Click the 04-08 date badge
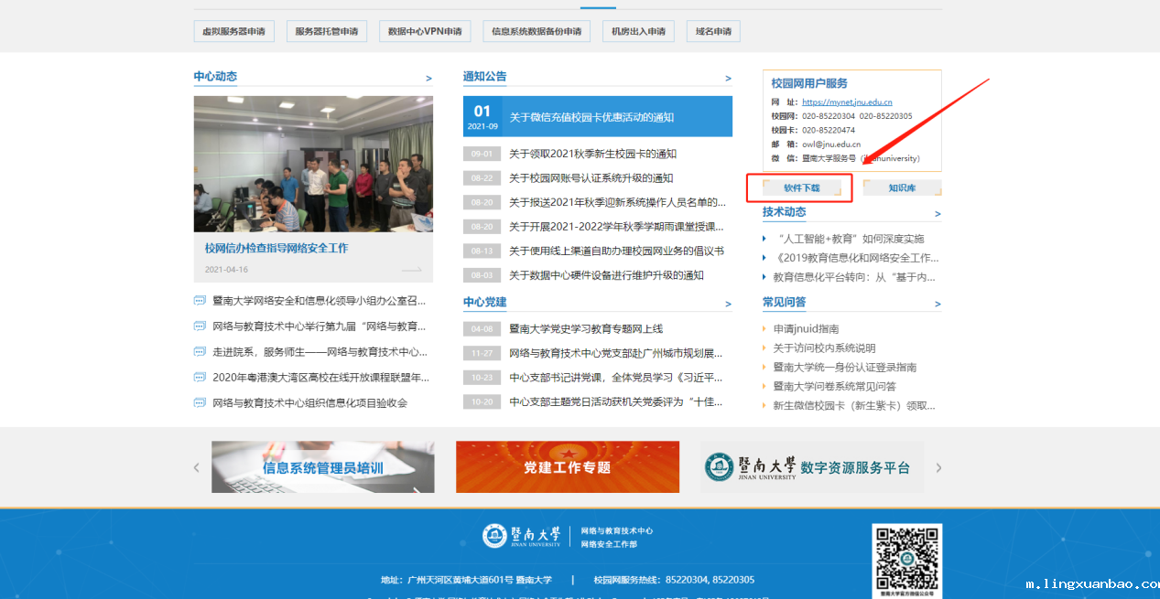 pos(482,328)
